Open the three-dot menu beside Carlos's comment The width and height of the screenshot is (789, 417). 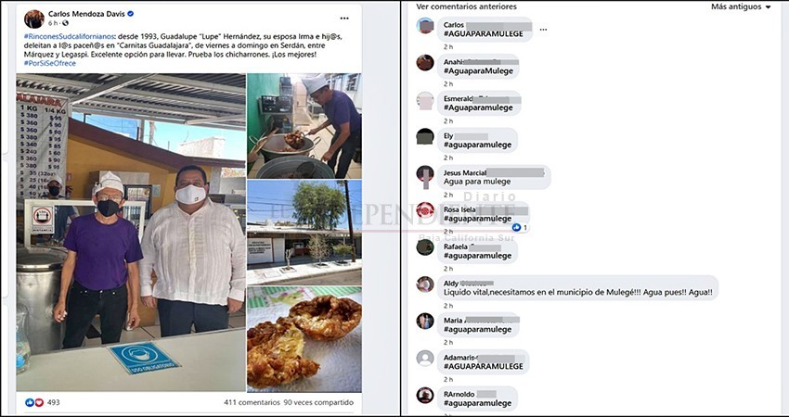tap(543, 30)
